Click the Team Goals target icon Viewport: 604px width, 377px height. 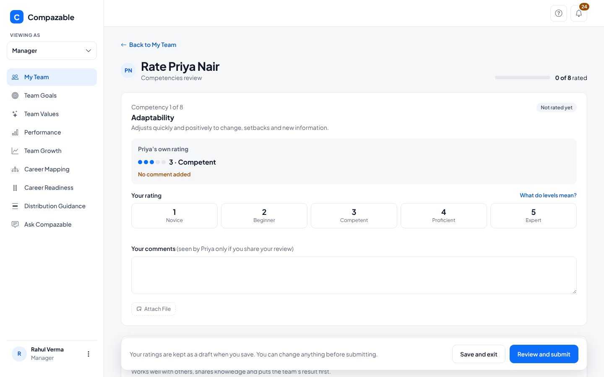coord(15,96)
